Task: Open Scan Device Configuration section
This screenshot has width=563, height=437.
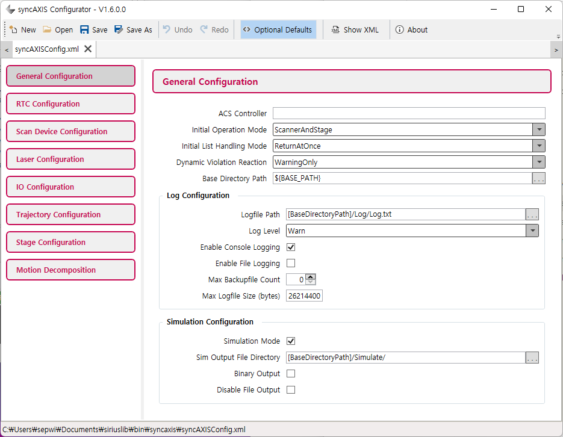Action: [x=70, y=131]
